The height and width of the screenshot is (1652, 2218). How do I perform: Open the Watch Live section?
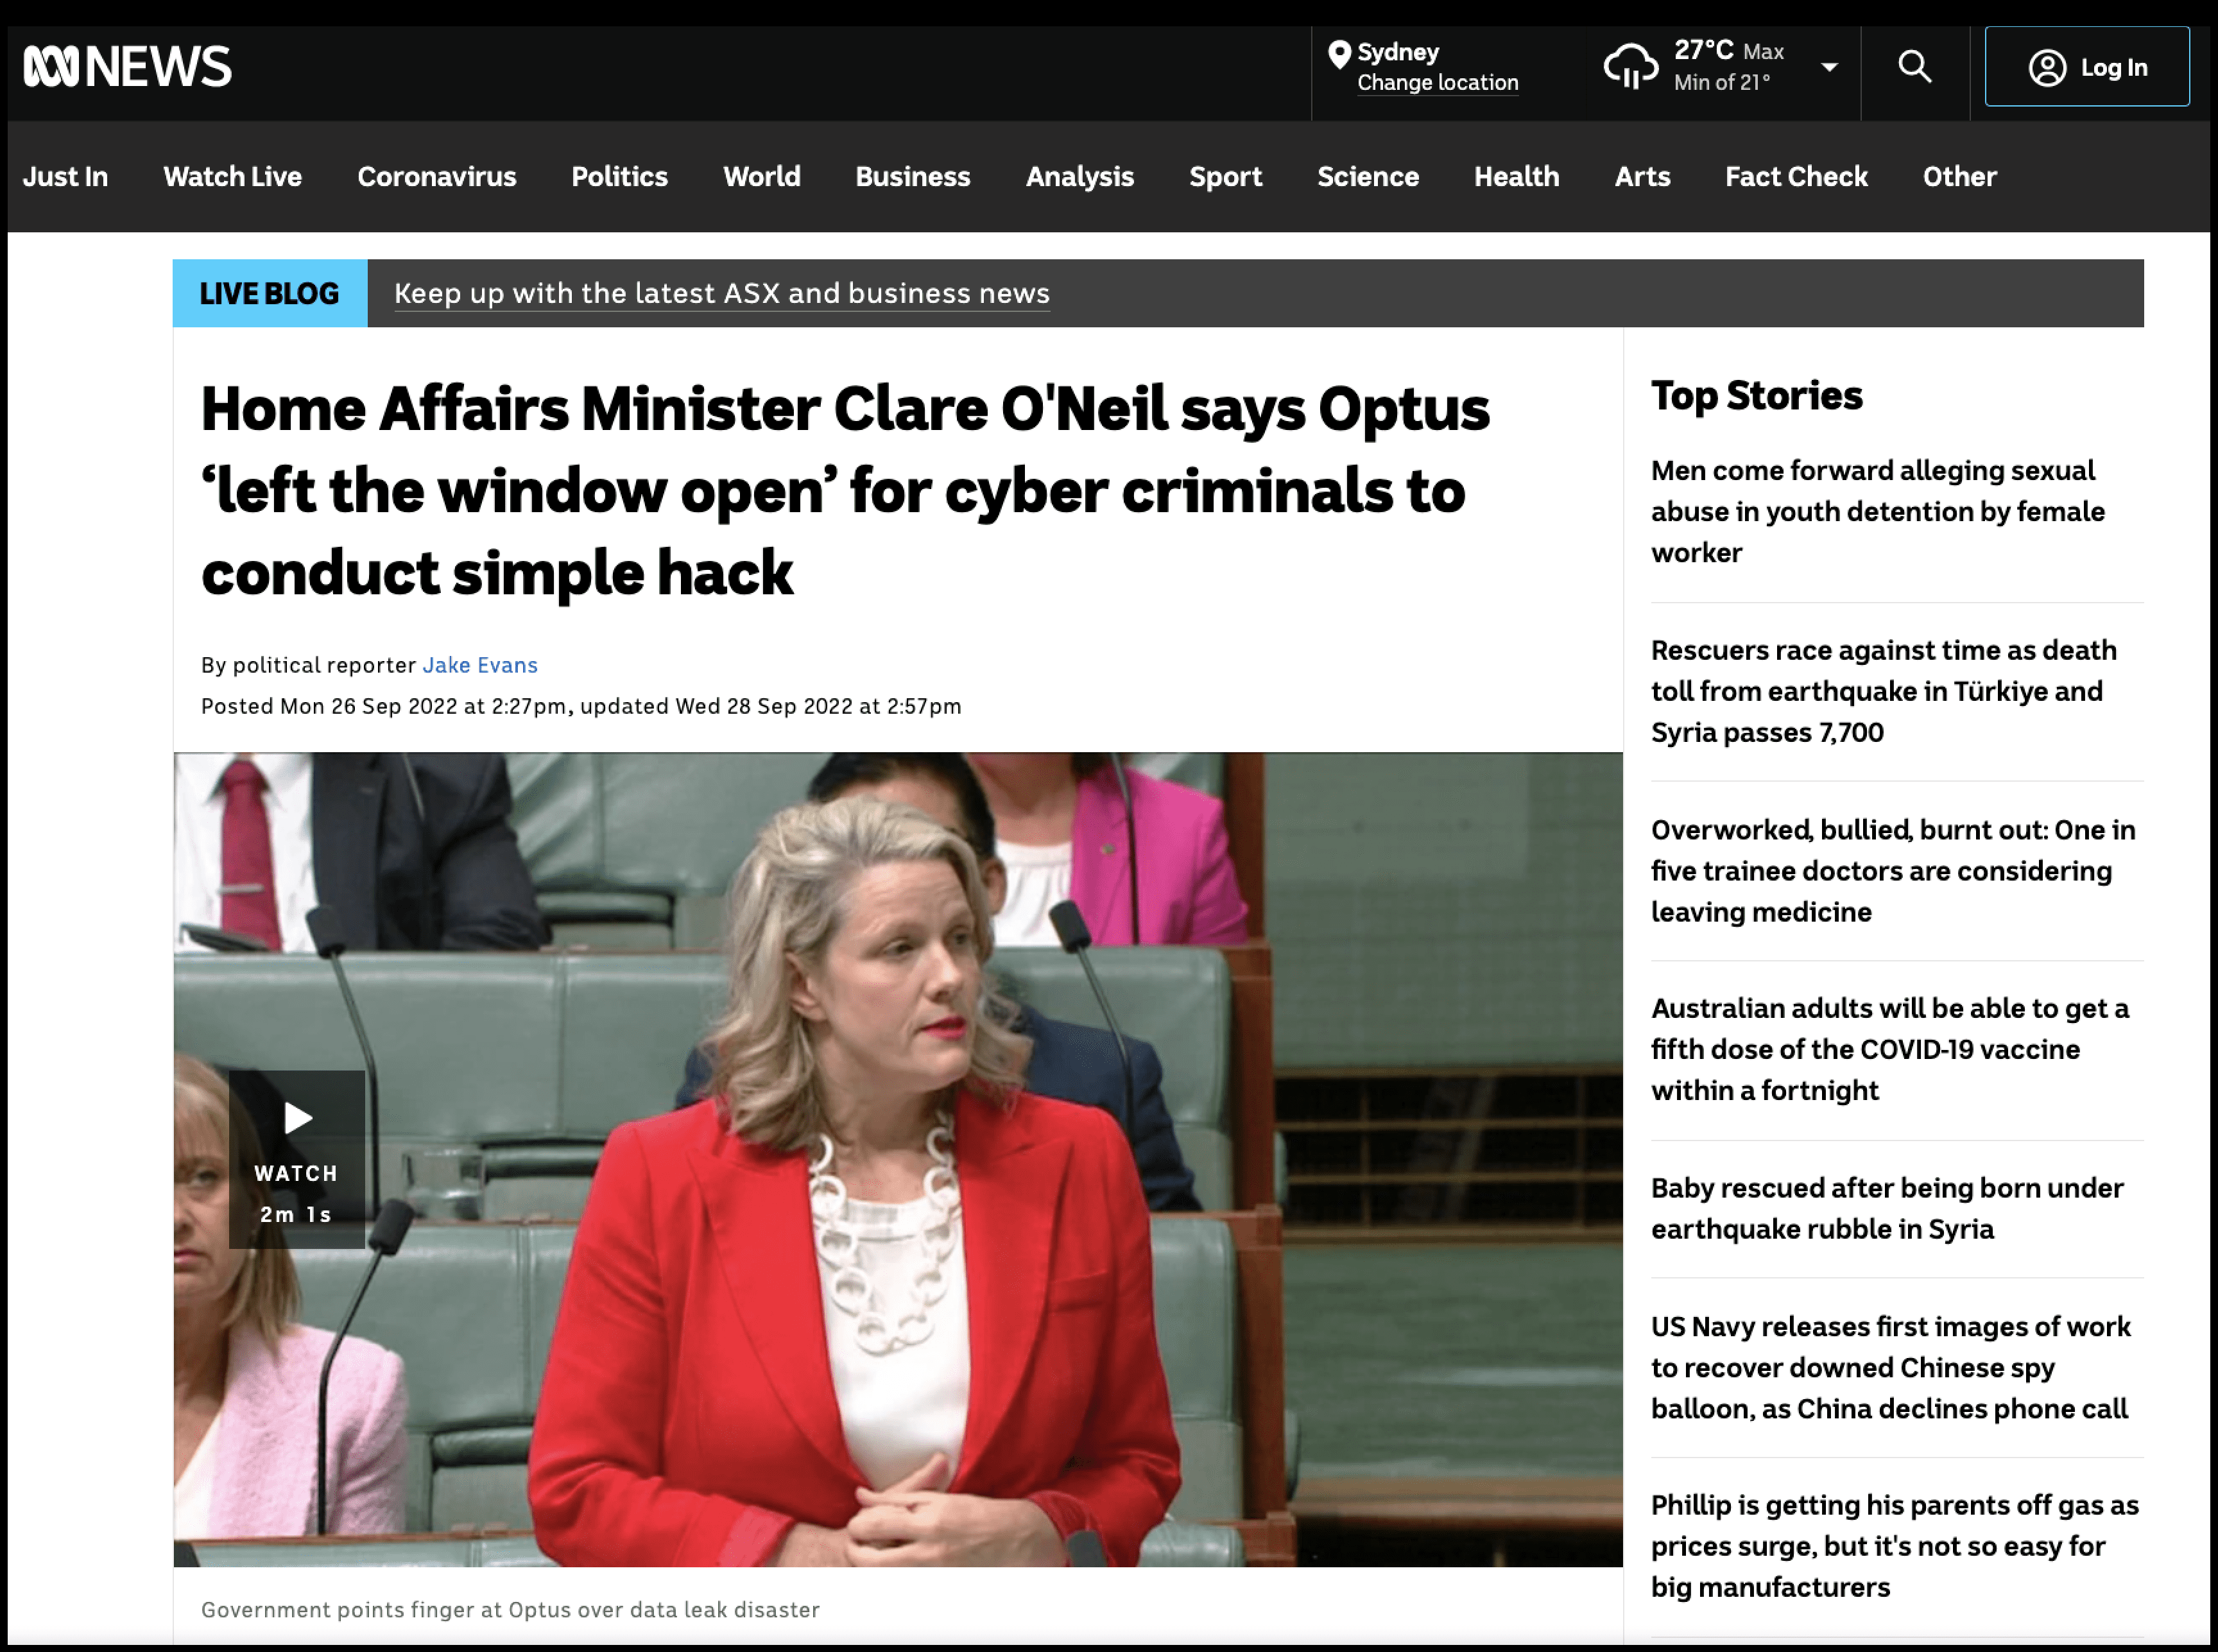pos(232,177)
